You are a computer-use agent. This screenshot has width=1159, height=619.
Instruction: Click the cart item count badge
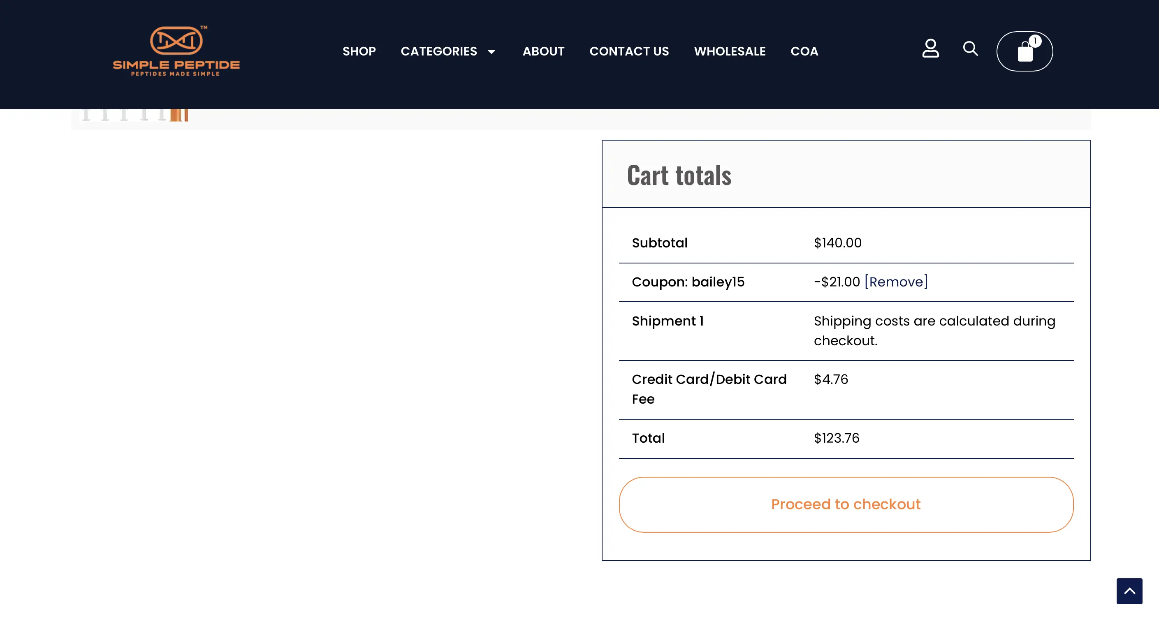pos(1035,41)
